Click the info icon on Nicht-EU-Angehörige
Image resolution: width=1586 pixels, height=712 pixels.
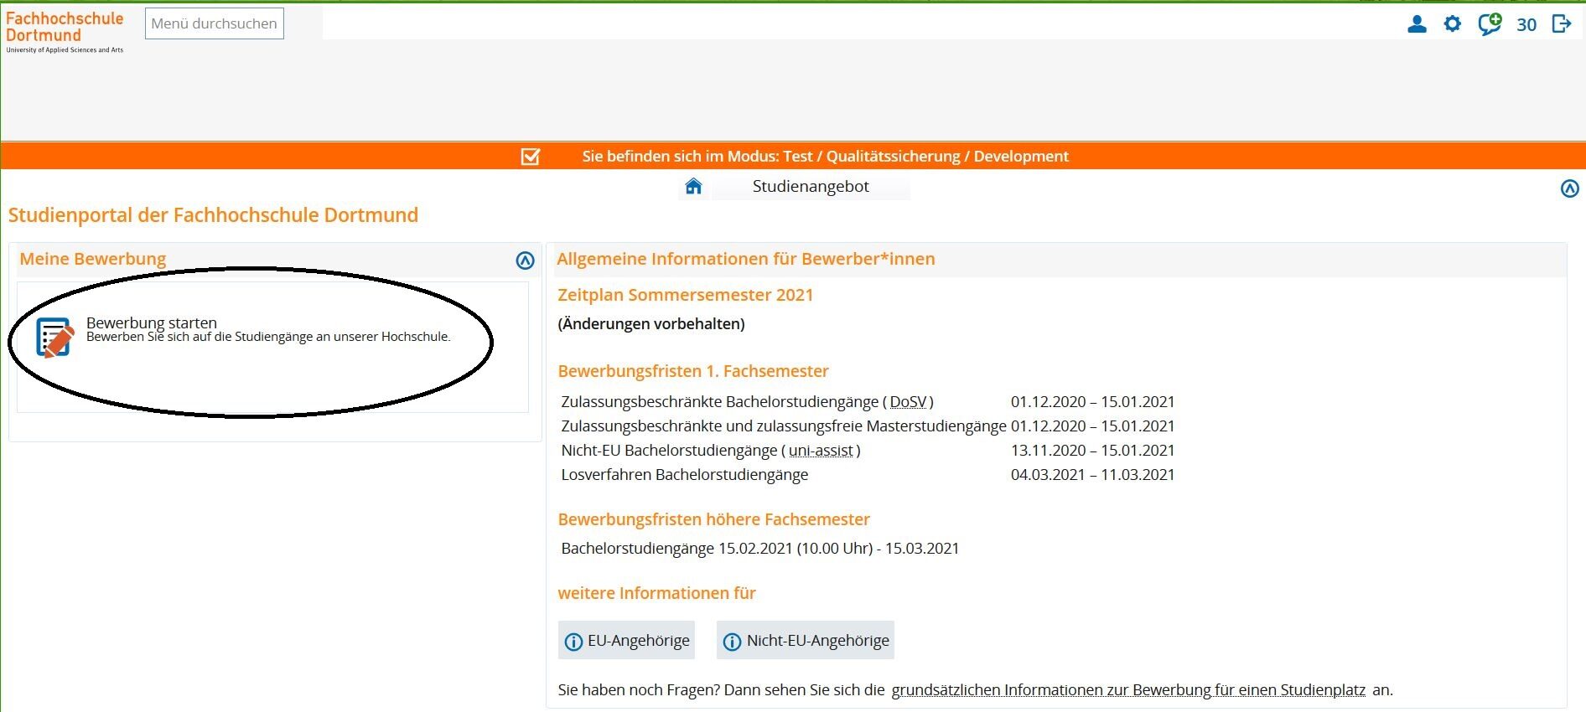(x=732, y=642)
